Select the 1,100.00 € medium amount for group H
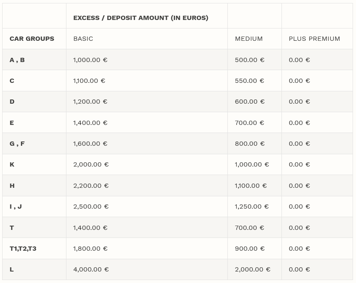The height and width of the screenshot is (283, 356). (x=251, y=186)
